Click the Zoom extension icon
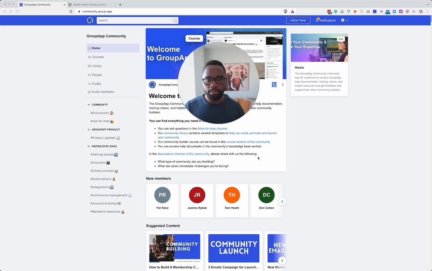The width and height of the screenshot is (432, 271). click(394, 11)
